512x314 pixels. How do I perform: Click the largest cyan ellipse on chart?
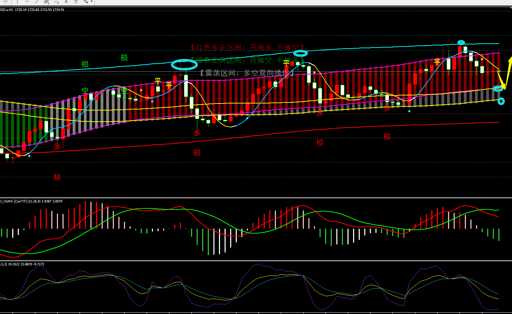184,65
